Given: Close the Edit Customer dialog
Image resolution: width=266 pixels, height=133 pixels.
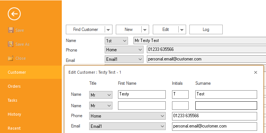Looking at the screenshot, I should [x=256, y=72].
